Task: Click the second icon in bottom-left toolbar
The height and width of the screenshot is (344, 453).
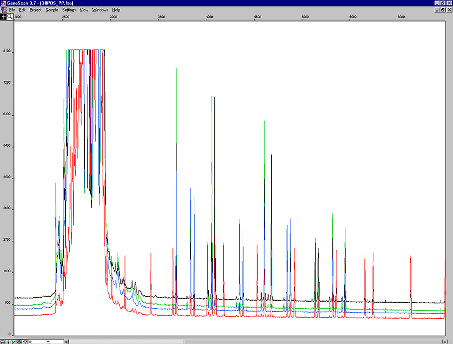Action: pyautogui.click(x=8, y=342)
